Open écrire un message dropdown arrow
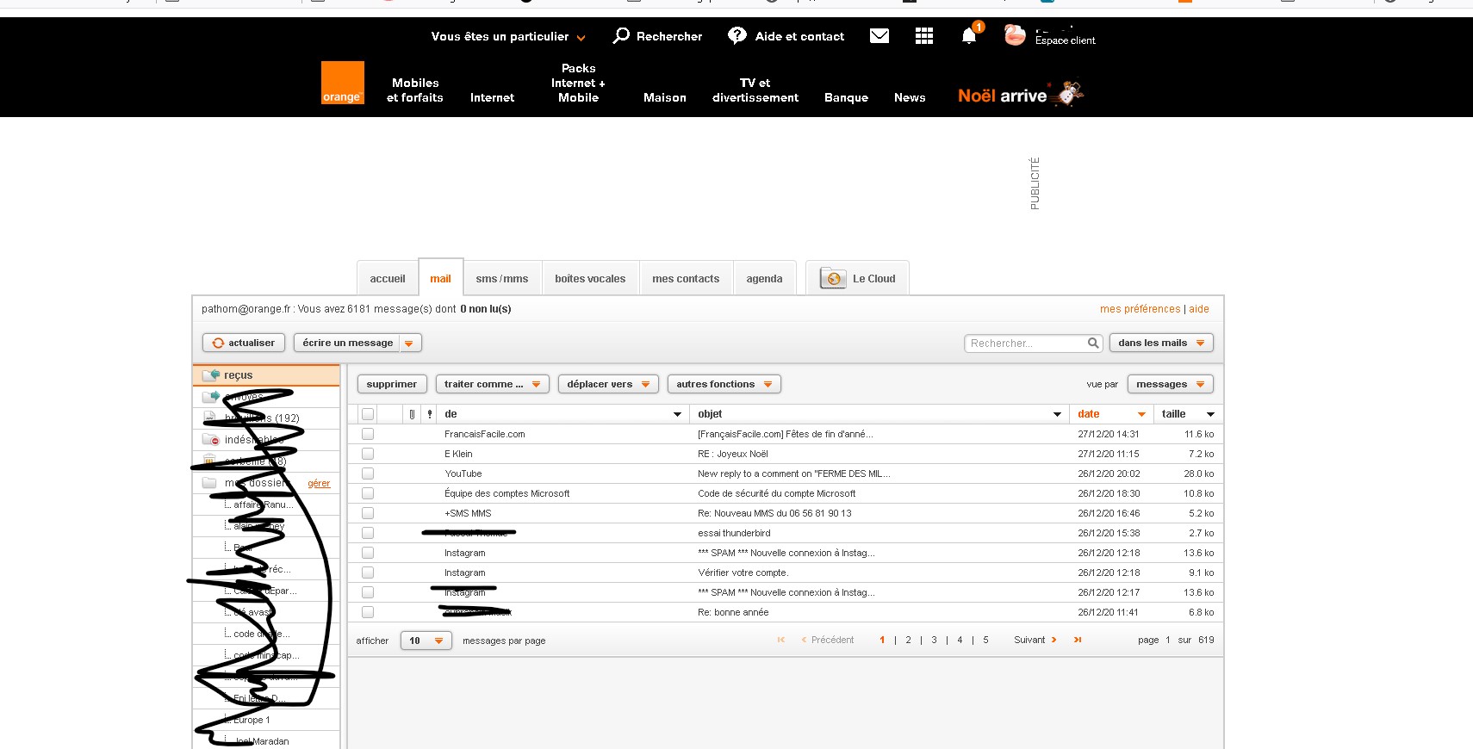Image resolution: width=1473 pixels, height=749 pixels. (409, 343)
